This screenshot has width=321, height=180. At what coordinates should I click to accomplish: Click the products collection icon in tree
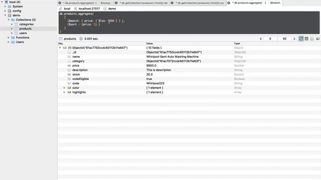coord(17,28)
